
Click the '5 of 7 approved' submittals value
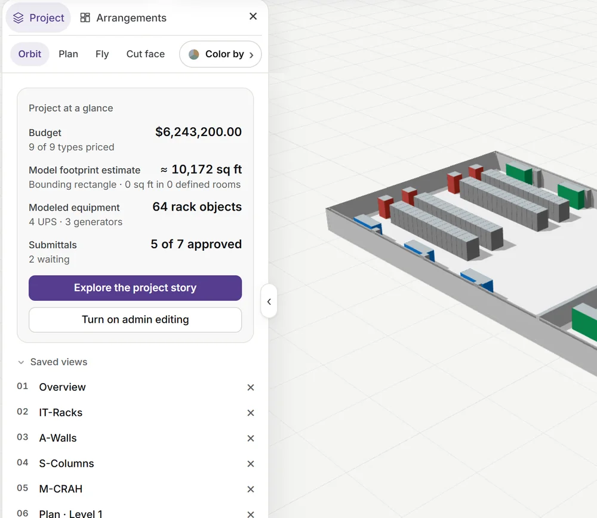tap(196, 244)
